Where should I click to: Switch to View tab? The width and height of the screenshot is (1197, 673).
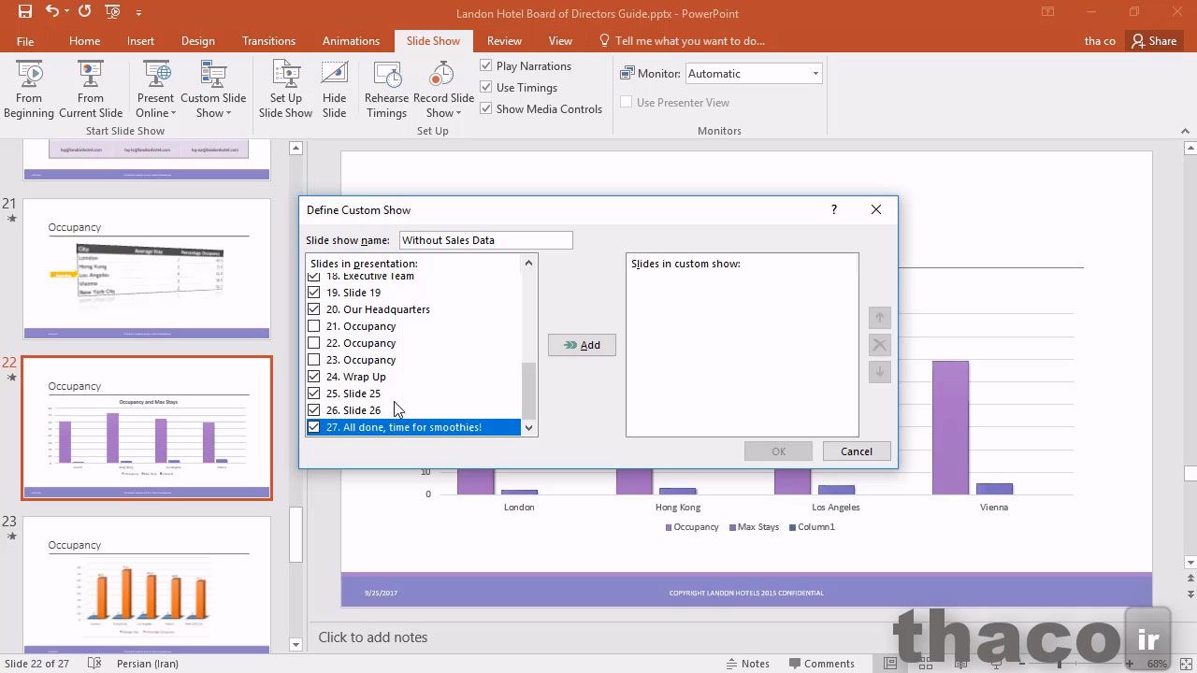pos(560,41)
